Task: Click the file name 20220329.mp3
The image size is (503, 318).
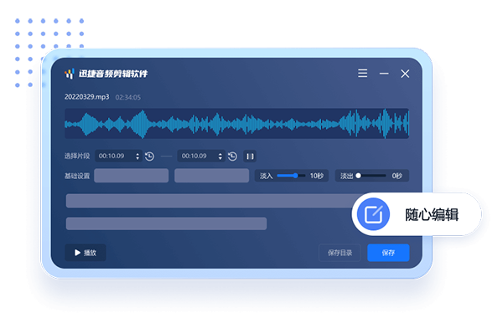Action: 86,97
